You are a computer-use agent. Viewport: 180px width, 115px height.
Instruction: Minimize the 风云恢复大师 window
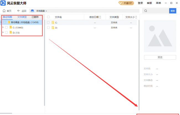coord(166,3)
